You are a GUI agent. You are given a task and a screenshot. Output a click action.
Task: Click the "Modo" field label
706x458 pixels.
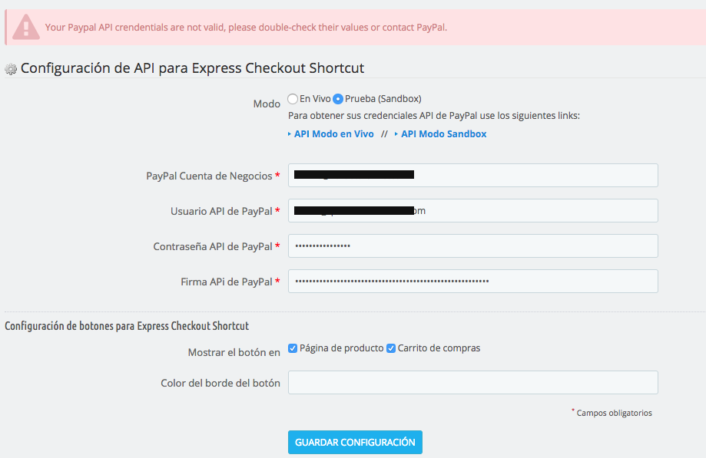tap(267, 103)
